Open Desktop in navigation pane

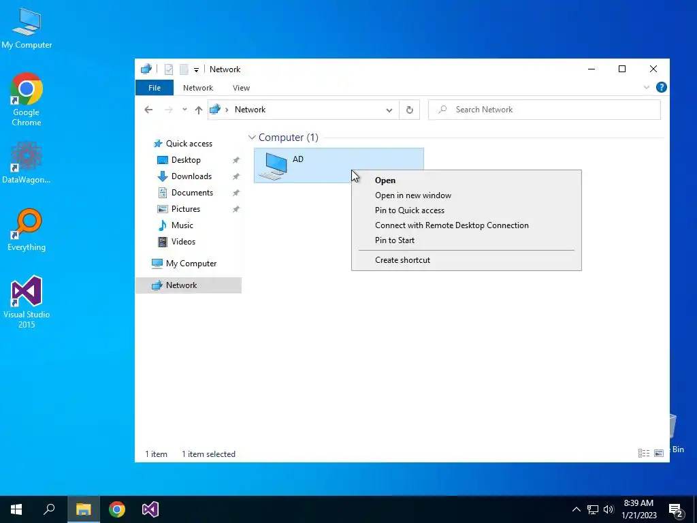[186, 160]
